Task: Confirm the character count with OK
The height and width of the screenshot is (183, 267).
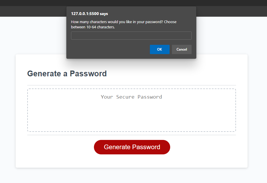Action: [x=160, y=49]
